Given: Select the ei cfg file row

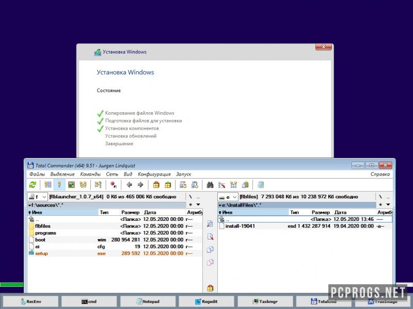Looking at the screenshot, I should pos(115,247).
